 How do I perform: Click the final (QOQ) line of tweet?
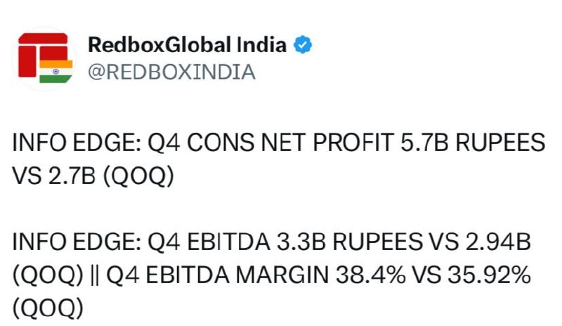click(x=48, y=308)
